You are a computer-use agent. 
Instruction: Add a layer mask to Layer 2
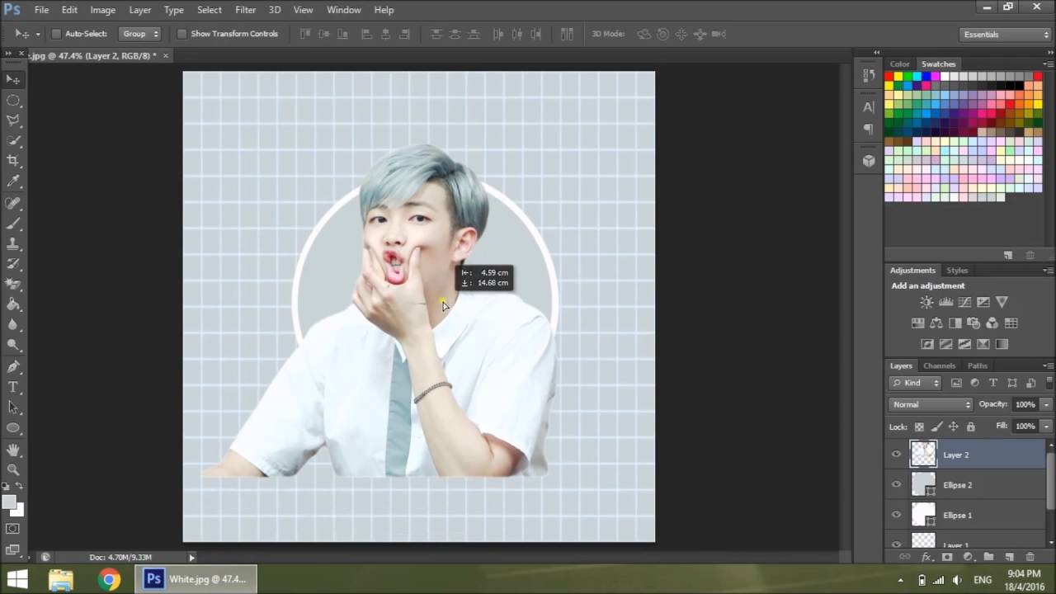click(947, 558)
